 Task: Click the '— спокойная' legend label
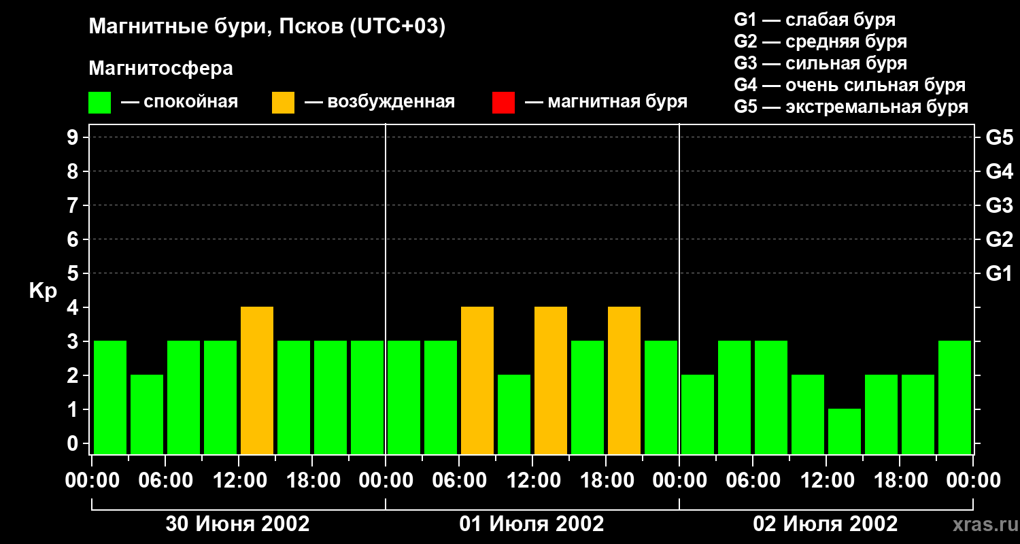(x=180, y=102)
